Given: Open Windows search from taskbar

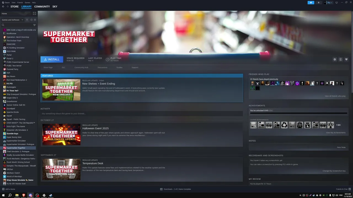Looking at the screenshot, I should pos(10,195).
